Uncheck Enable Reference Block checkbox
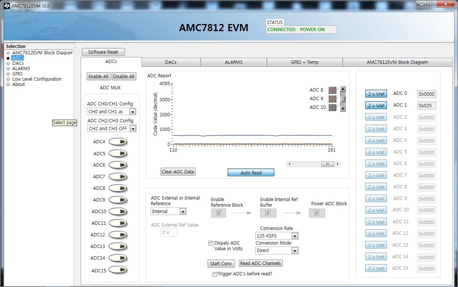Screen dimensions: 458x287 click(x=219, y=213)
